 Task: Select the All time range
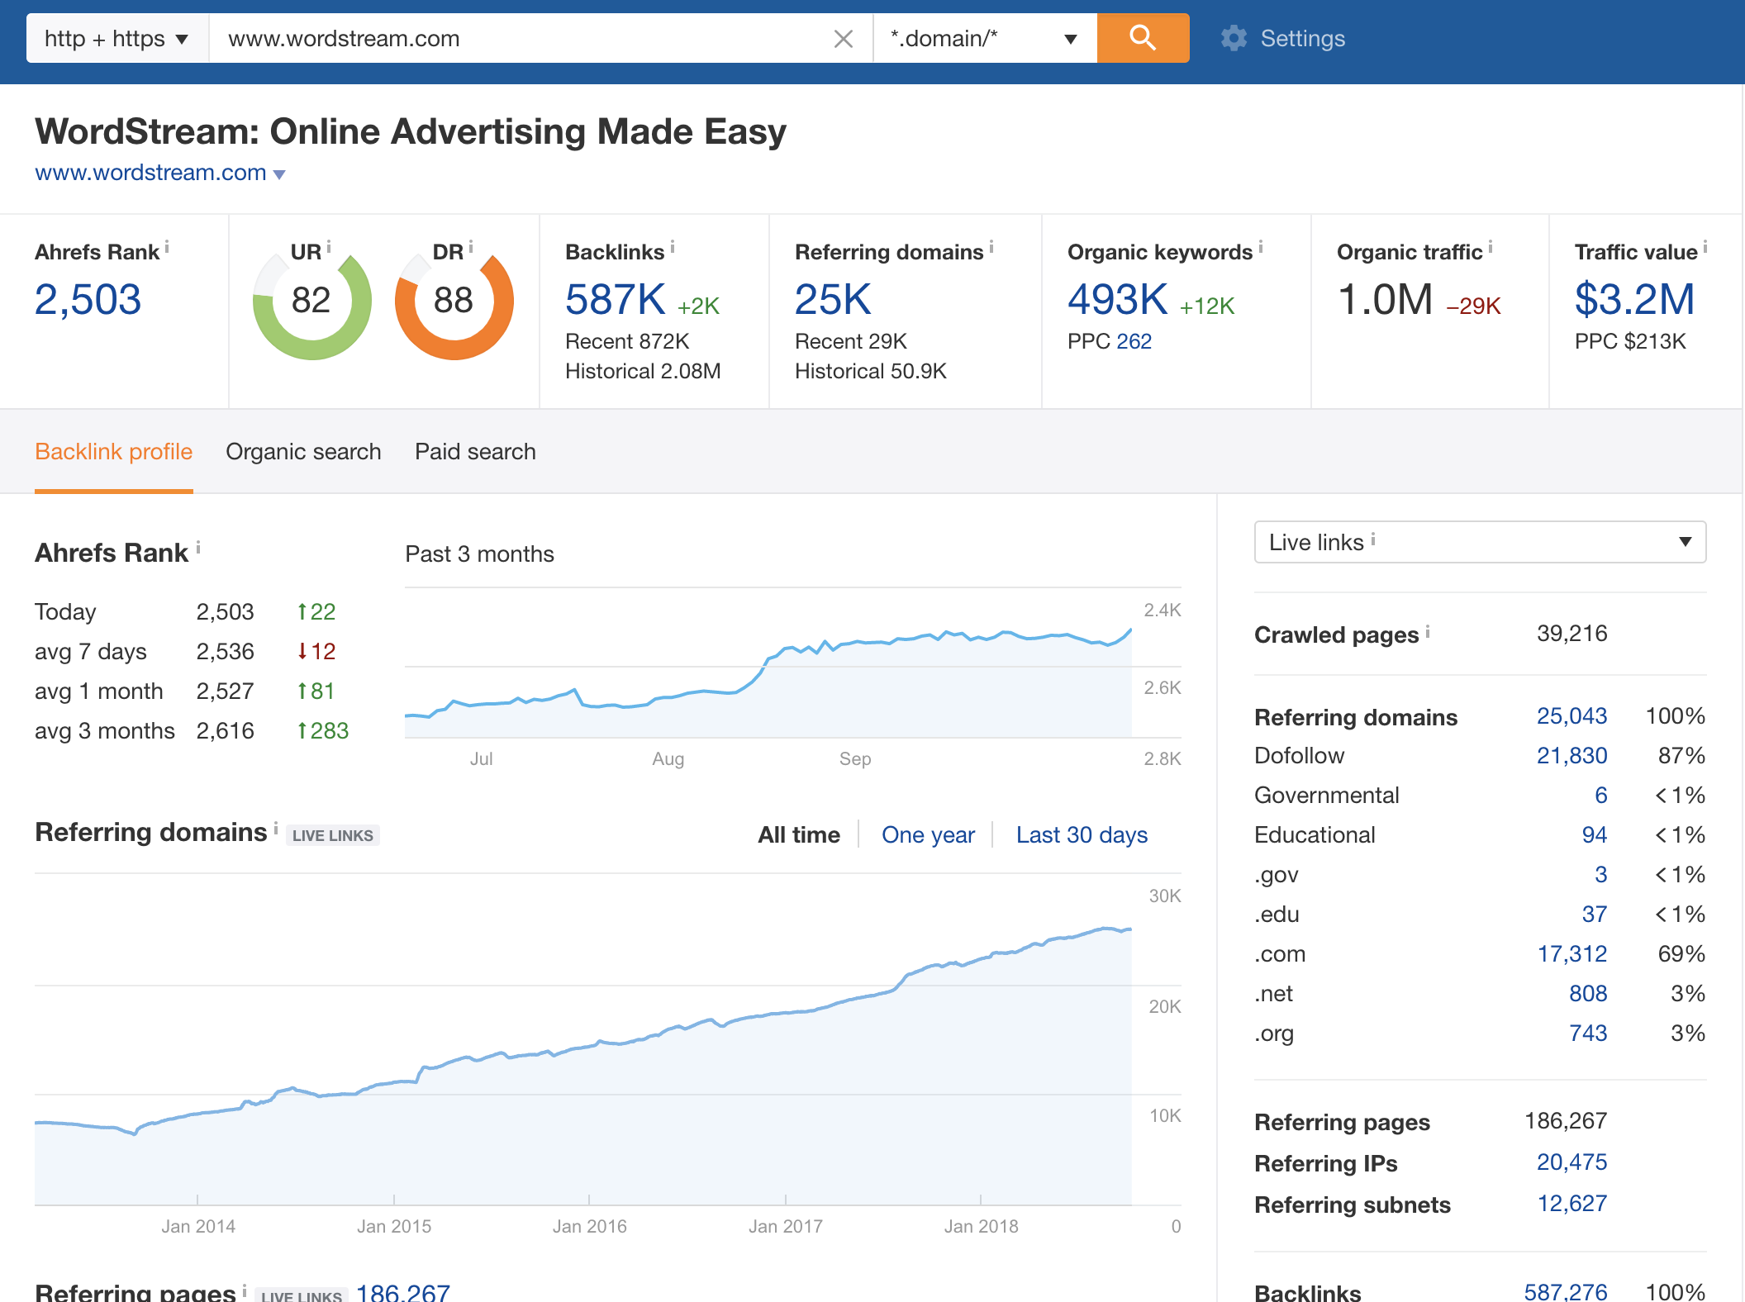(799, 834)
